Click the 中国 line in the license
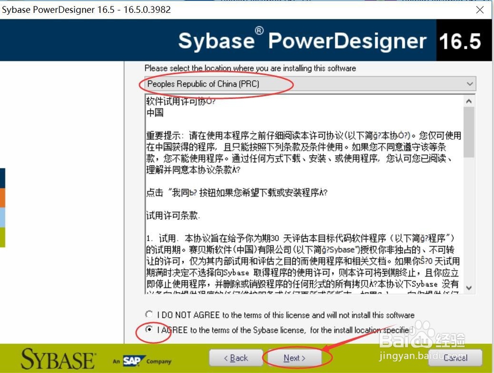494x373 pixels. [x=155, y=113]
